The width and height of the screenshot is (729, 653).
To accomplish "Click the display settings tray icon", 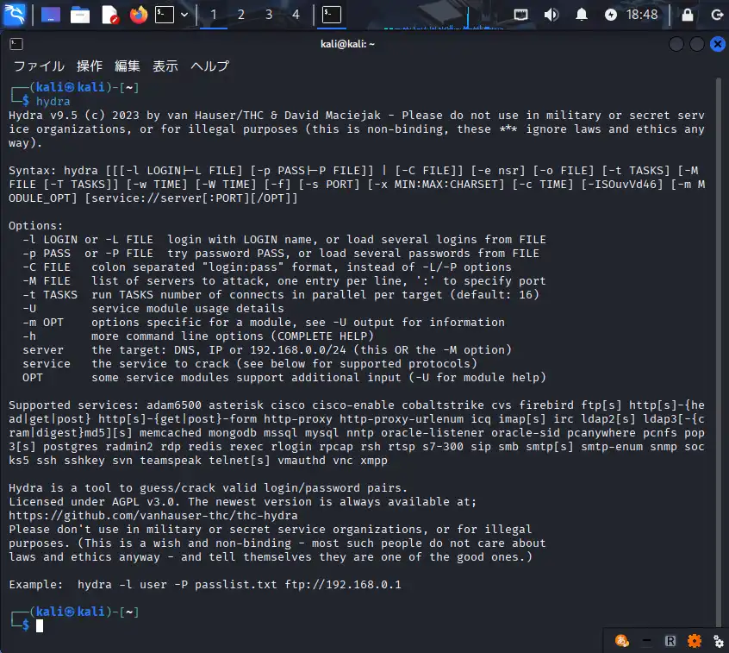I will 520,15.
